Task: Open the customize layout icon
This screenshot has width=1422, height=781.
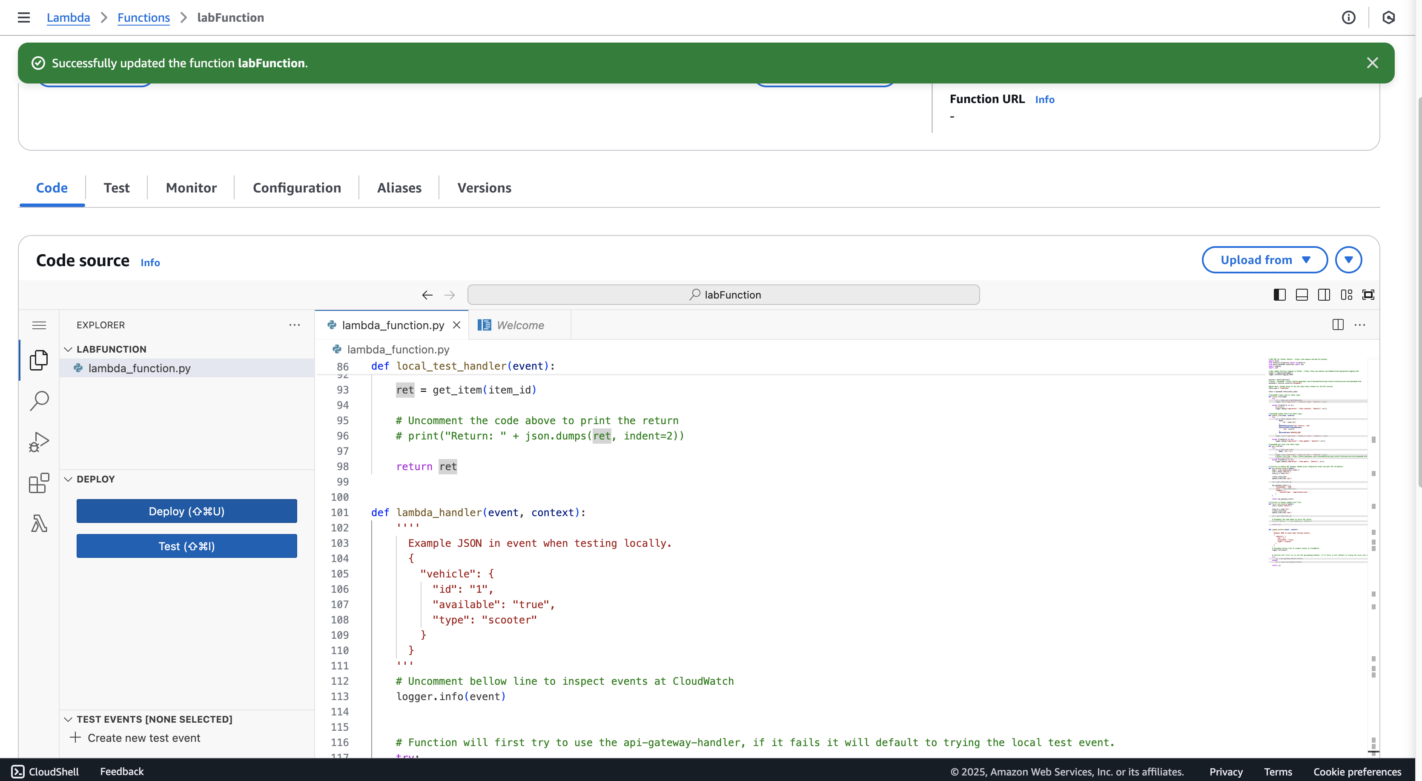Action: tap(1346, 295)
